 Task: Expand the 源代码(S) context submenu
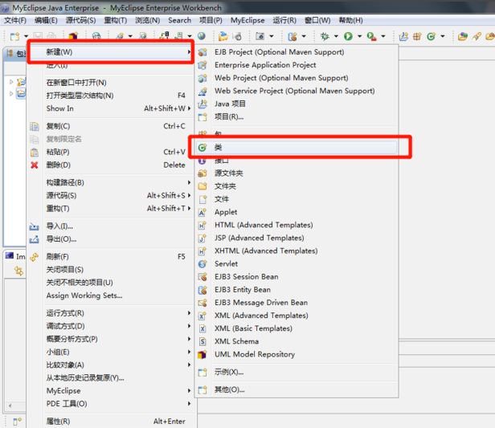click(x=111, y=196)
